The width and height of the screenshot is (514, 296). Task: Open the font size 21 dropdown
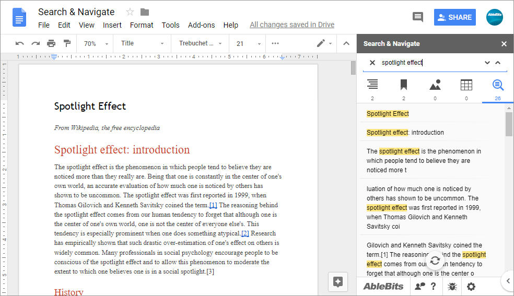249,43
